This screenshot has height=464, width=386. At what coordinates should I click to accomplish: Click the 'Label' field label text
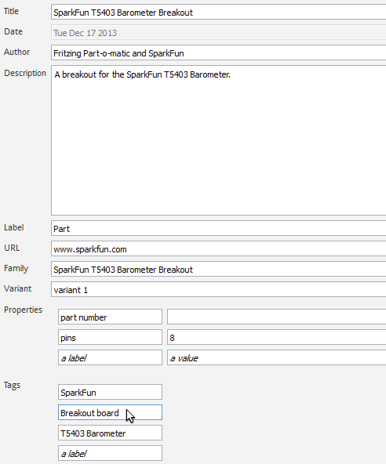tap(14, 227)
